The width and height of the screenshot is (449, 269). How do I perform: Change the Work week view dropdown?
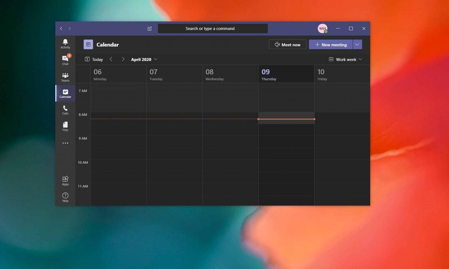click(x=345, y=59)
